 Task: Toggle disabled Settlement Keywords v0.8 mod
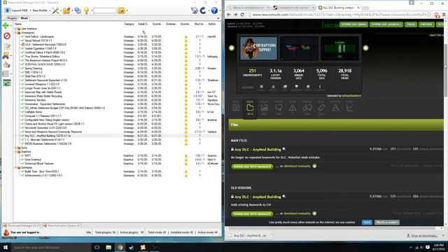[22, 45]
